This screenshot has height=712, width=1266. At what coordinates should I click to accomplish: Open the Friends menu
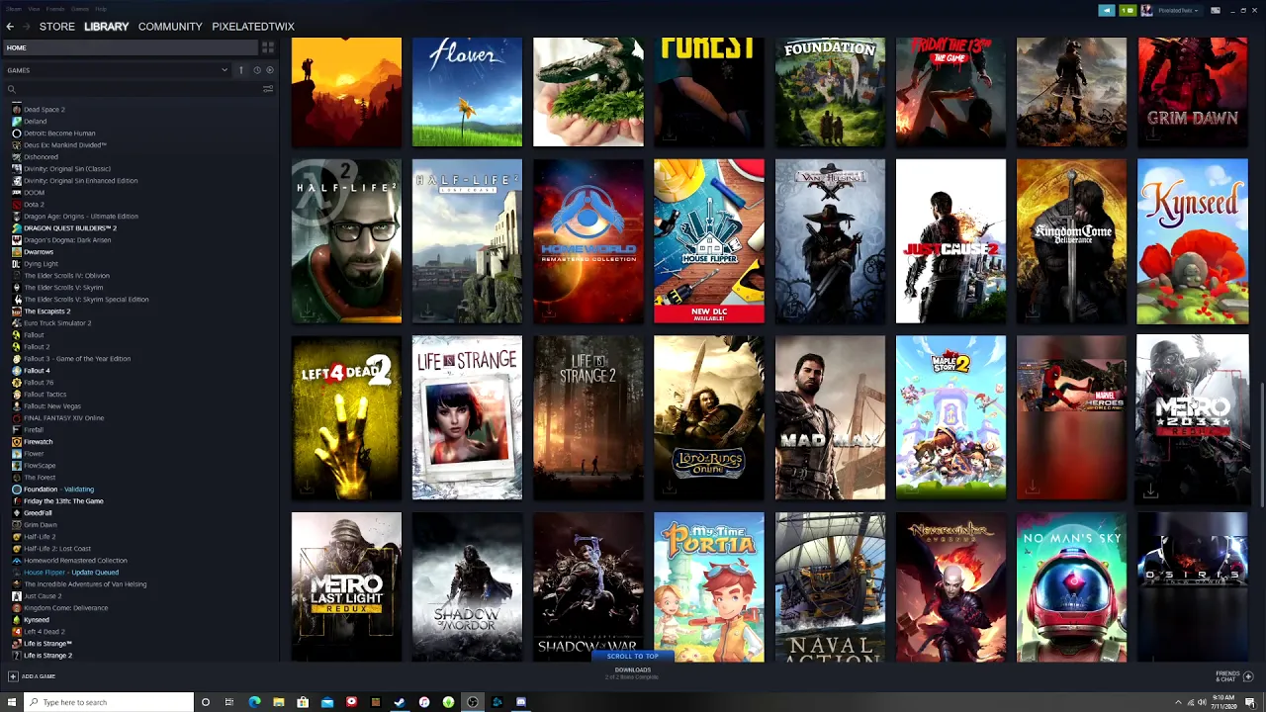55,9
